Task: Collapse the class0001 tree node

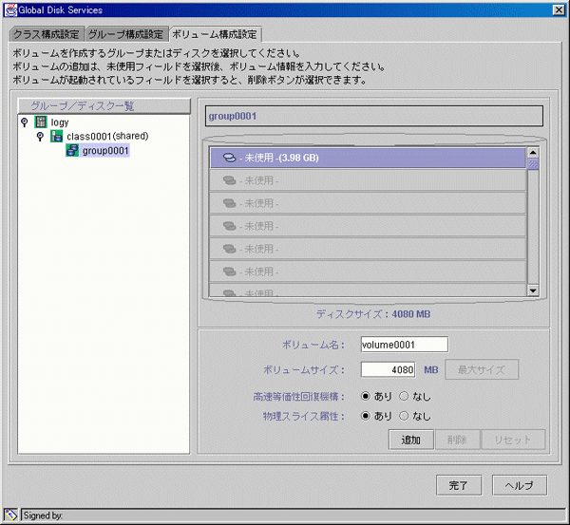Action: (x=40, y=136)
